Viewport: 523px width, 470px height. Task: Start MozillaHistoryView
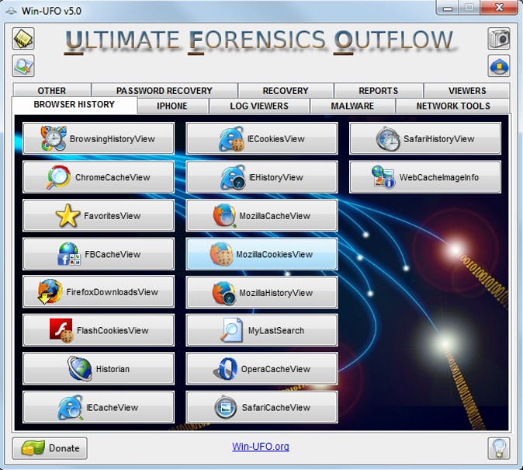tap(261, 292)
